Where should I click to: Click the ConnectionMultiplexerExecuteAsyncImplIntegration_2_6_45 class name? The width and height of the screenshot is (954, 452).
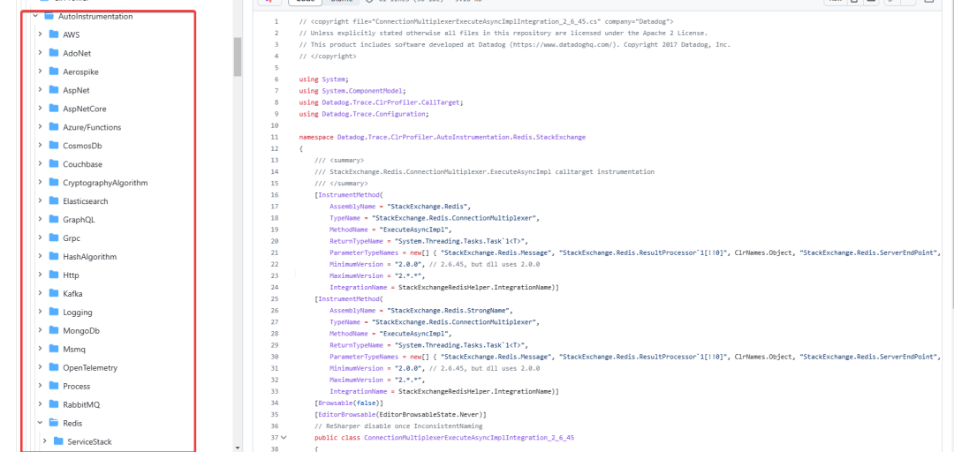(468, 437)
